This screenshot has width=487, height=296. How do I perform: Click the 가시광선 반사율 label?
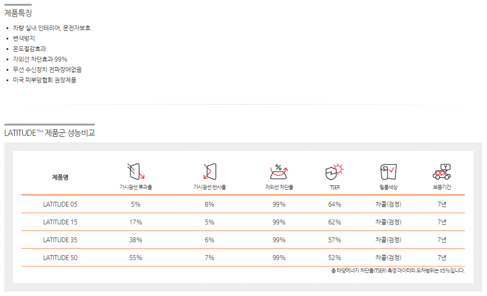pyautogui.click(x=210, y=187)
